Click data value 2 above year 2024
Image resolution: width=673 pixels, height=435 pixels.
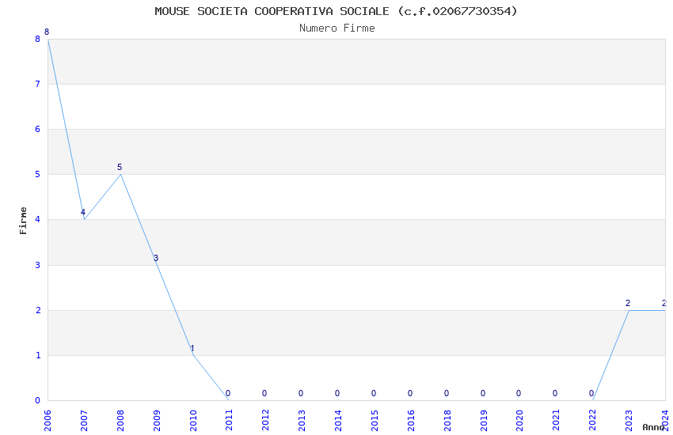(x=664, y=304)
